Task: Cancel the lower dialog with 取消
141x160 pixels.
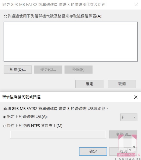Action: point(123,152)
